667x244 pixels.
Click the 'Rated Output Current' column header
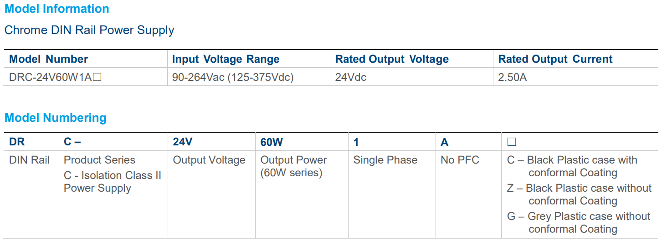(x=555, y=59)
